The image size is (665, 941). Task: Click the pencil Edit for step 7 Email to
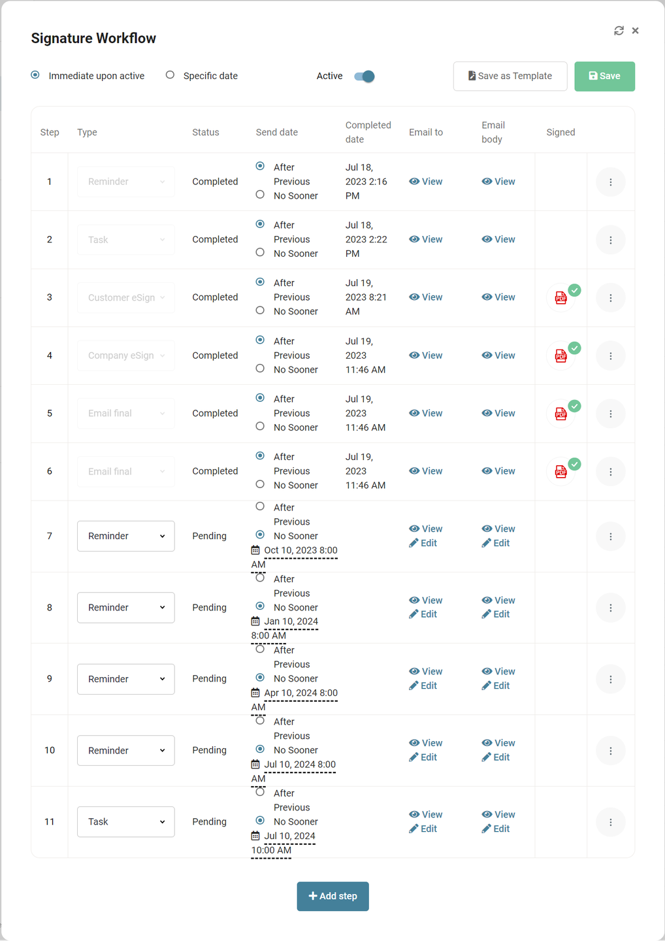pyautogui.click(x=423, y=543)
